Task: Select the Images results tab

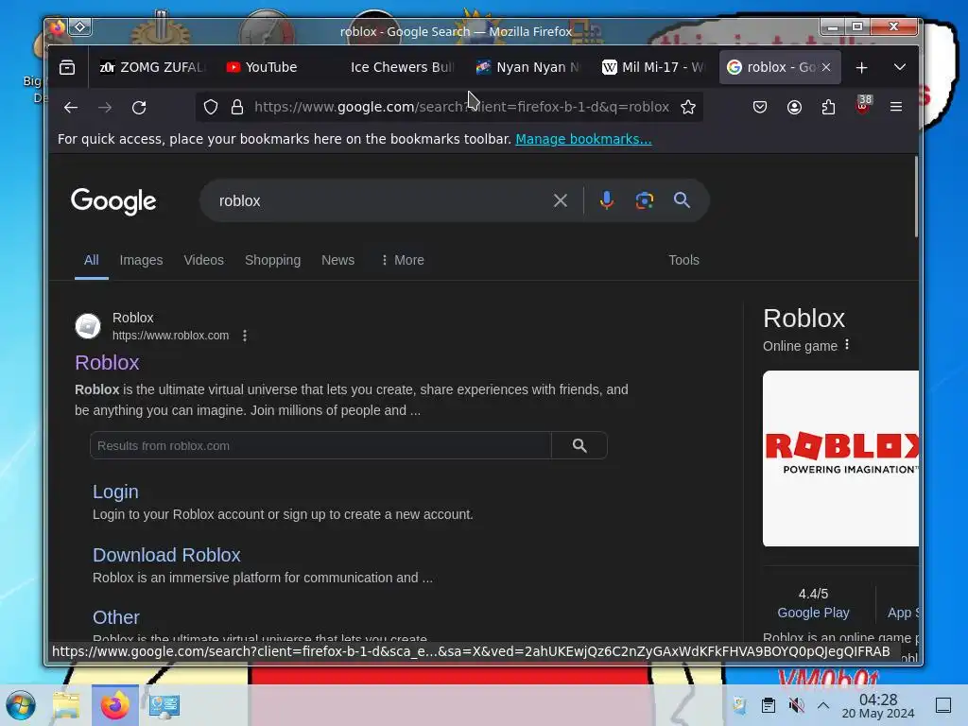Action: click(x=142, y=260)
